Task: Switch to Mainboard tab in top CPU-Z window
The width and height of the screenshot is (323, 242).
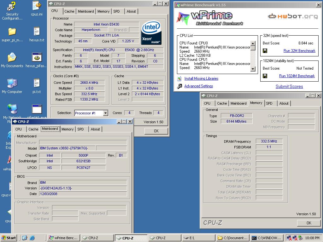Action: pos(86,11)
